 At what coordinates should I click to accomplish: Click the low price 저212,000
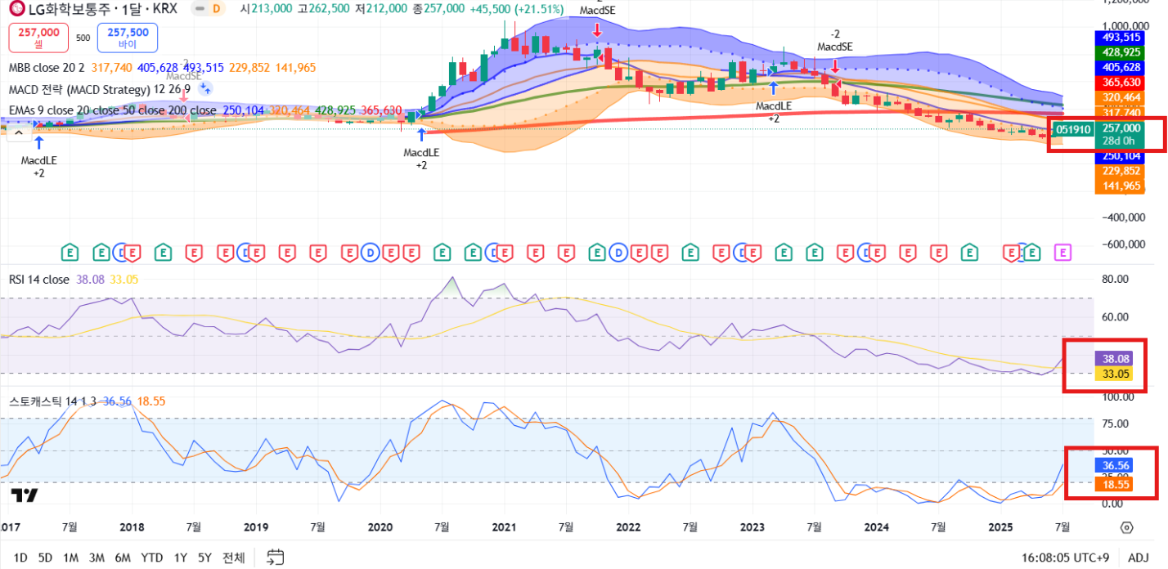(x=381, y=9)
